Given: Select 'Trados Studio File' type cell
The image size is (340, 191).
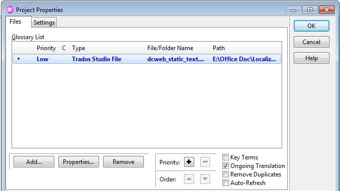Looking at the screenshot, I should [97, 59].
